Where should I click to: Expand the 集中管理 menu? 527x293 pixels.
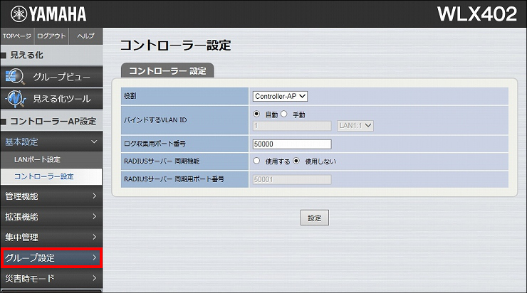click(52, 238)
